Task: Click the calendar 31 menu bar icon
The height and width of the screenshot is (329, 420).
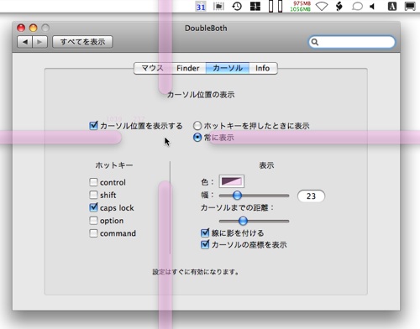Action: 201,6
